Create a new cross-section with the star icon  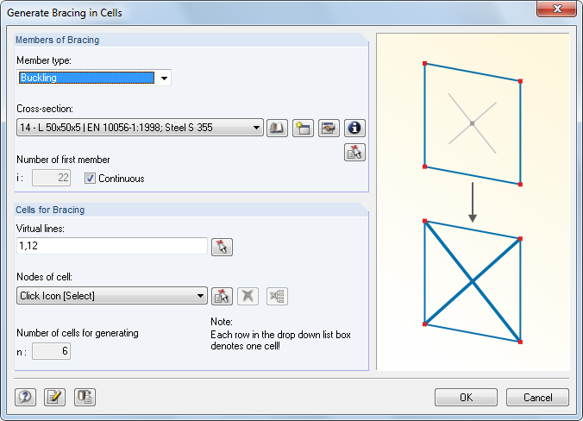[x=303, y=129]
